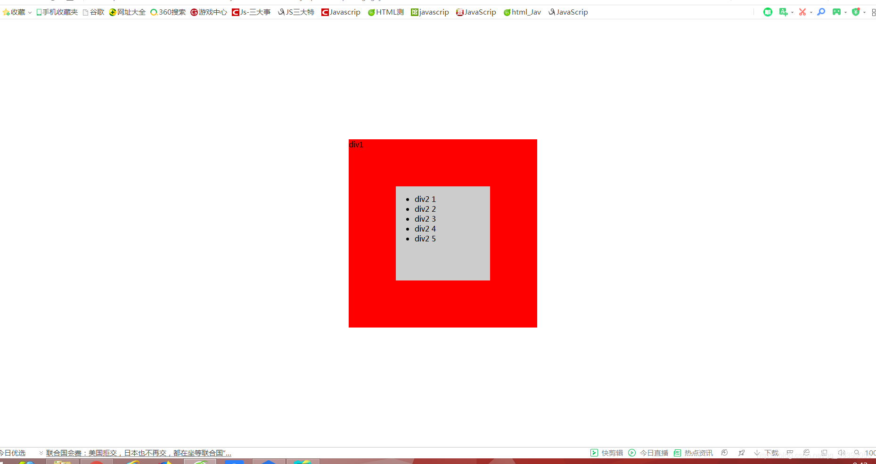Click the extensions grid icon at toolbar edge
This screenshot has width=876, height=464.
point(873,12)
